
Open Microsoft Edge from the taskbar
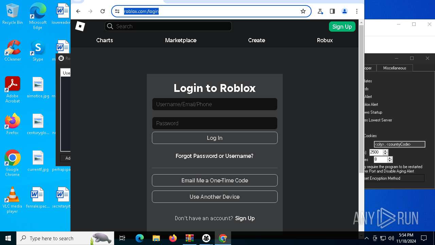(x=139, y=238)
